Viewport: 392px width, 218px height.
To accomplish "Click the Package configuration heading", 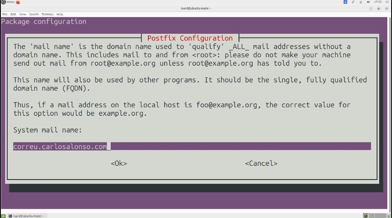I will click(x=44, y=21).
